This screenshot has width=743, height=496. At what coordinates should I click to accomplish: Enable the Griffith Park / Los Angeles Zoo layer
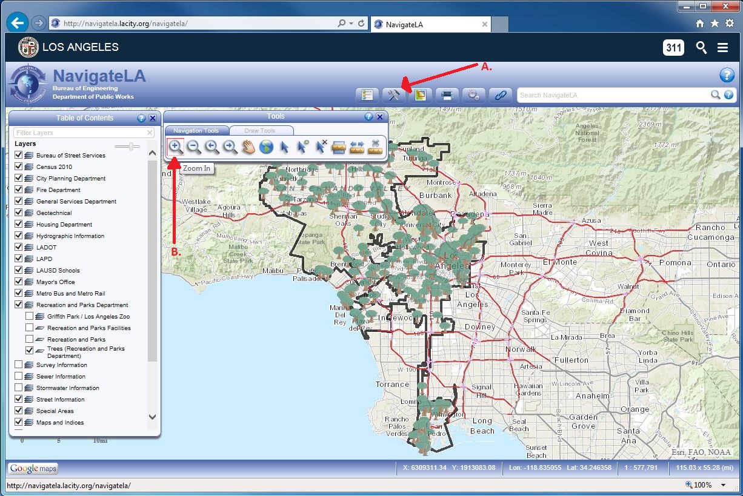tap(29, 316)
